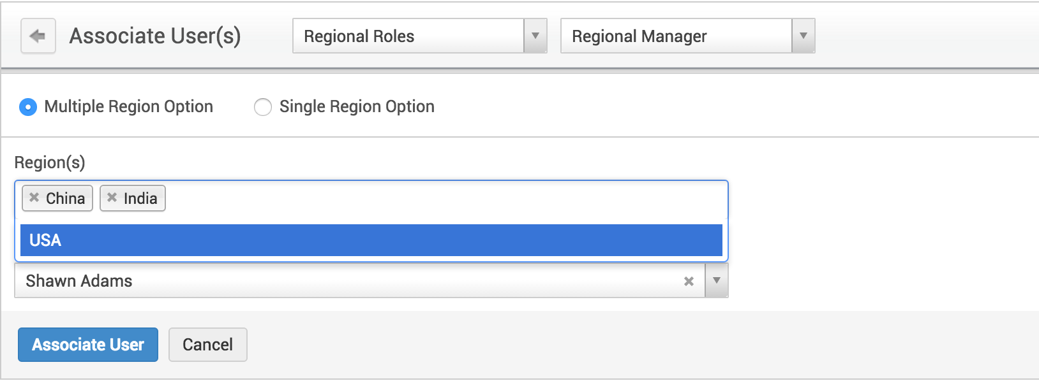The width and height of the screenshot is (1039, 381).
Task: Click the Shawn Adams user field
Action: click(x=319, y=280)
